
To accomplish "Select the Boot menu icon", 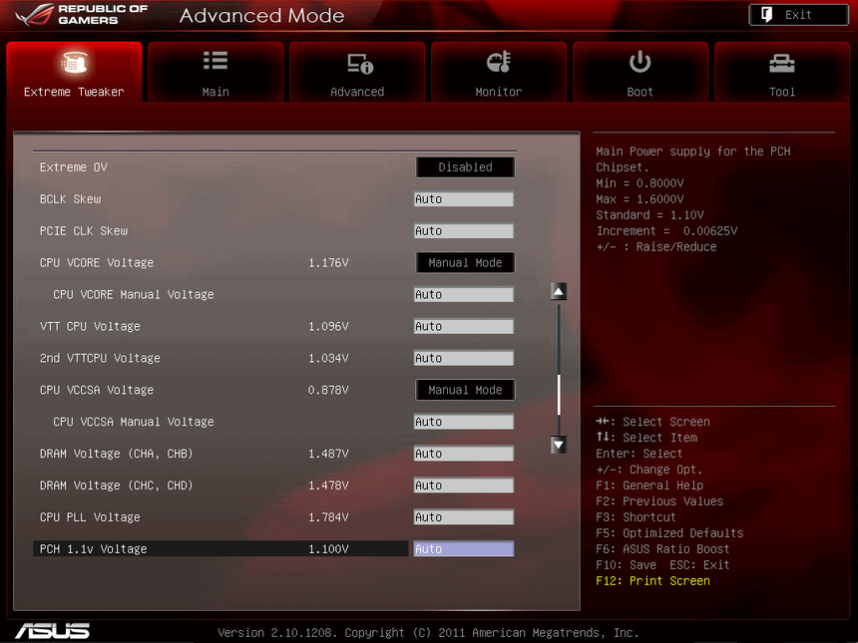I will 641,63.
